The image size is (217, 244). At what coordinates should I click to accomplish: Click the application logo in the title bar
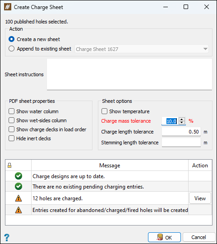[8, 7]
